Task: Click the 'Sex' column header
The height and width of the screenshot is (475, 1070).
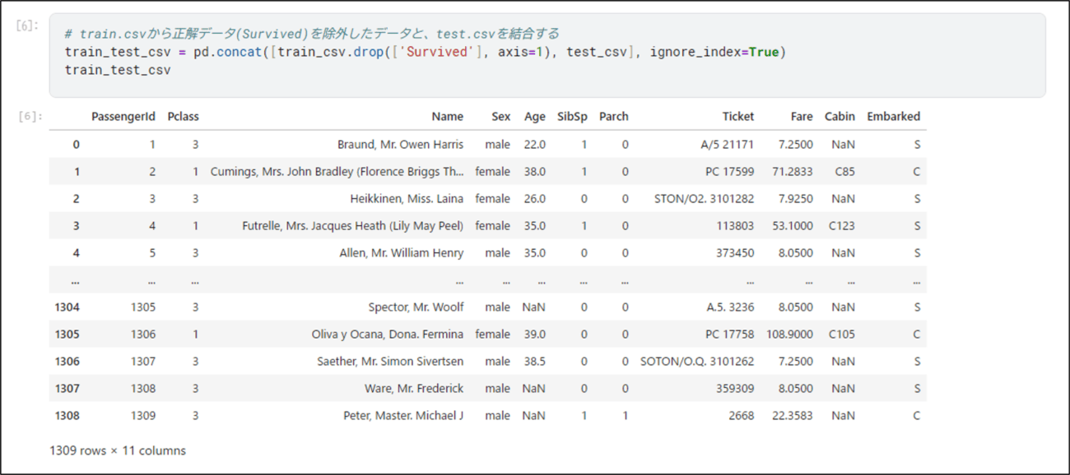Action: 500,117
